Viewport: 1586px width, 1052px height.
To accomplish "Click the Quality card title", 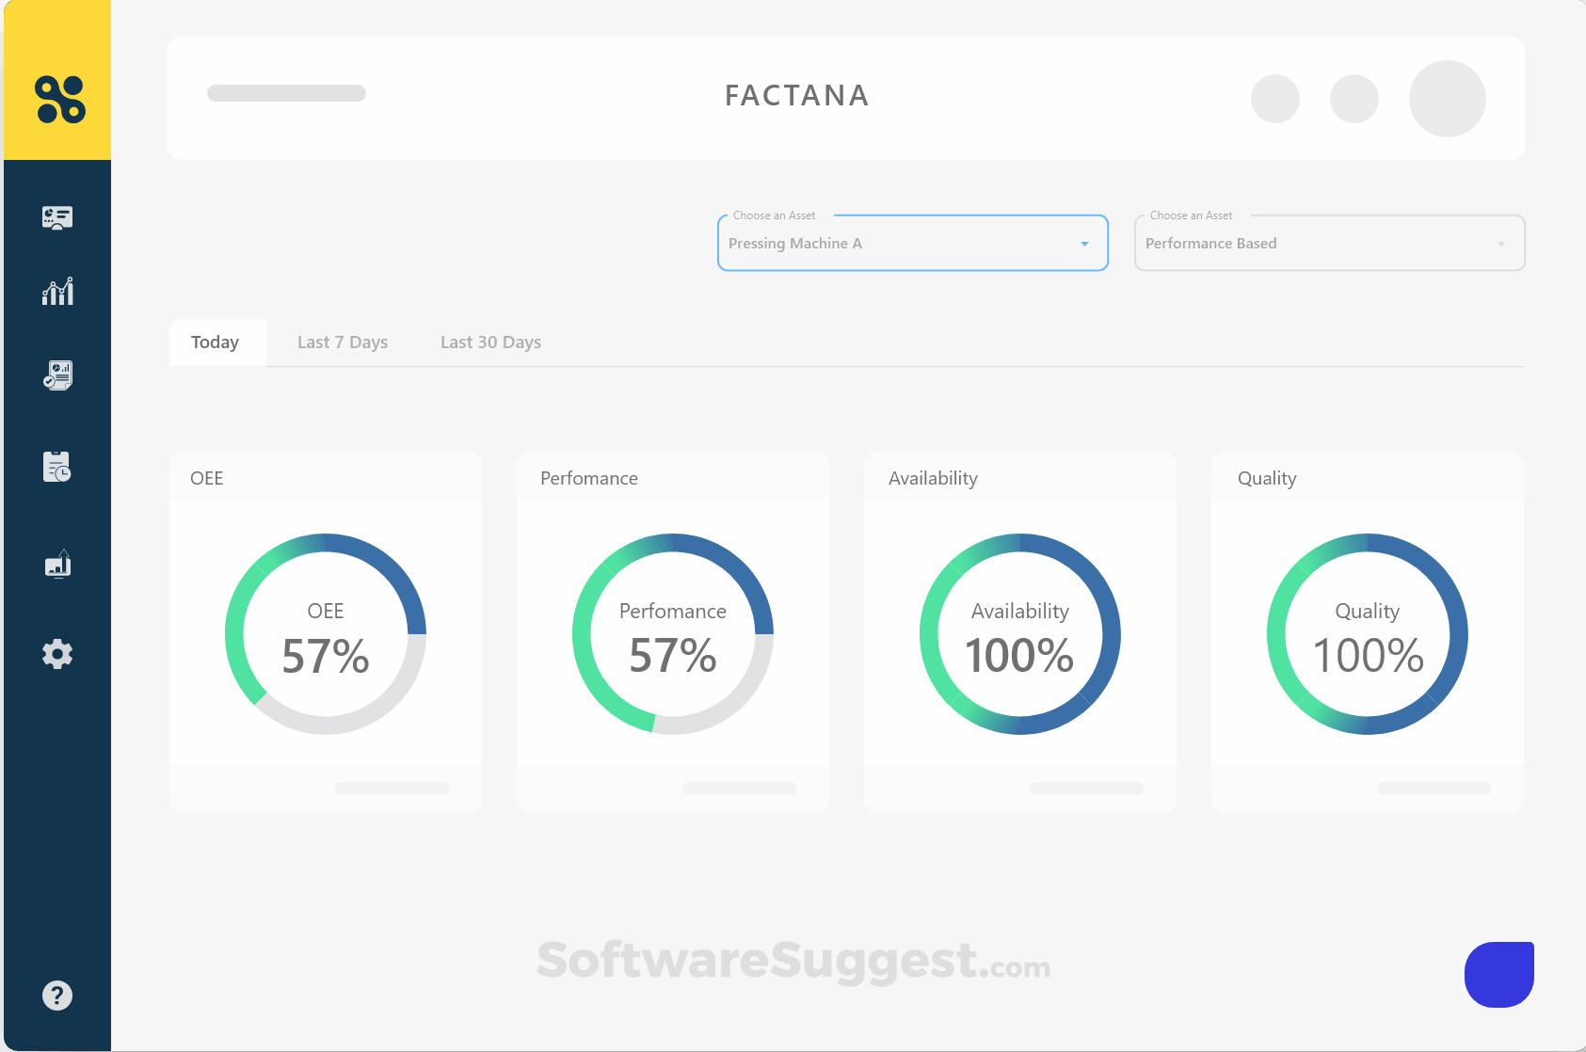I will (x=1267, y=478).
